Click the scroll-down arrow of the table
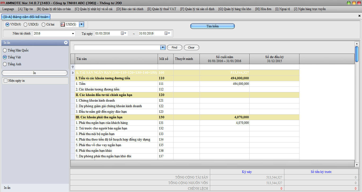362x192 pixels. click(x=357, y=165)
